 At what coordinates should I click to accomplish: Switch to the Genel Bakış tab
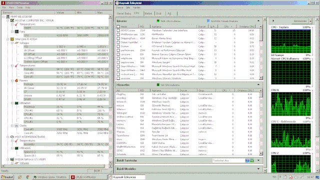tap(124, 13)
